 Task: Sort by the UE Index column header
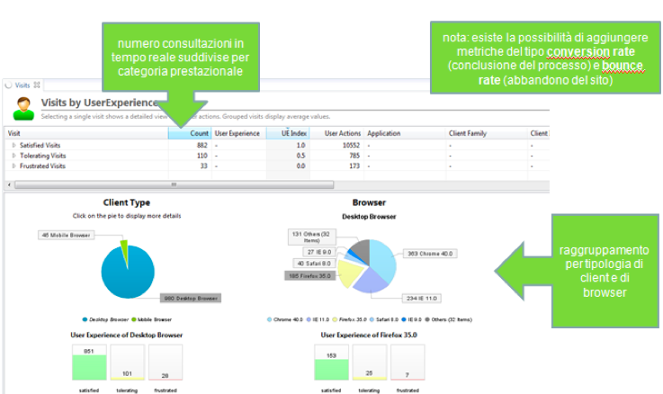click(x=288, y=133)
